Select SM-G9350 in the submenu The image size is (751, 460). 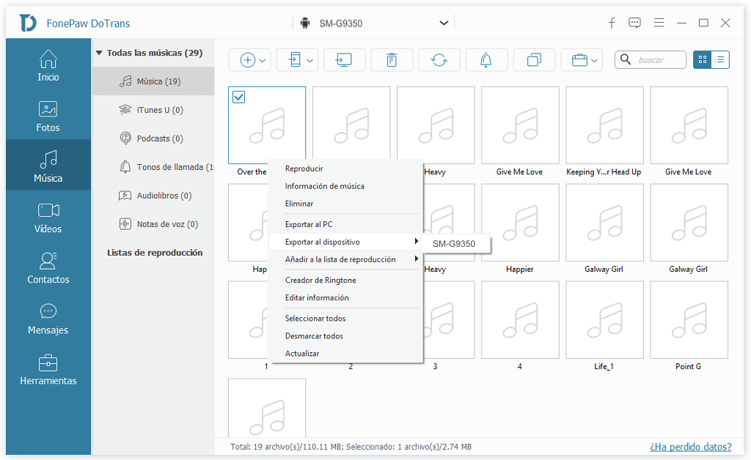click(454, 244)
